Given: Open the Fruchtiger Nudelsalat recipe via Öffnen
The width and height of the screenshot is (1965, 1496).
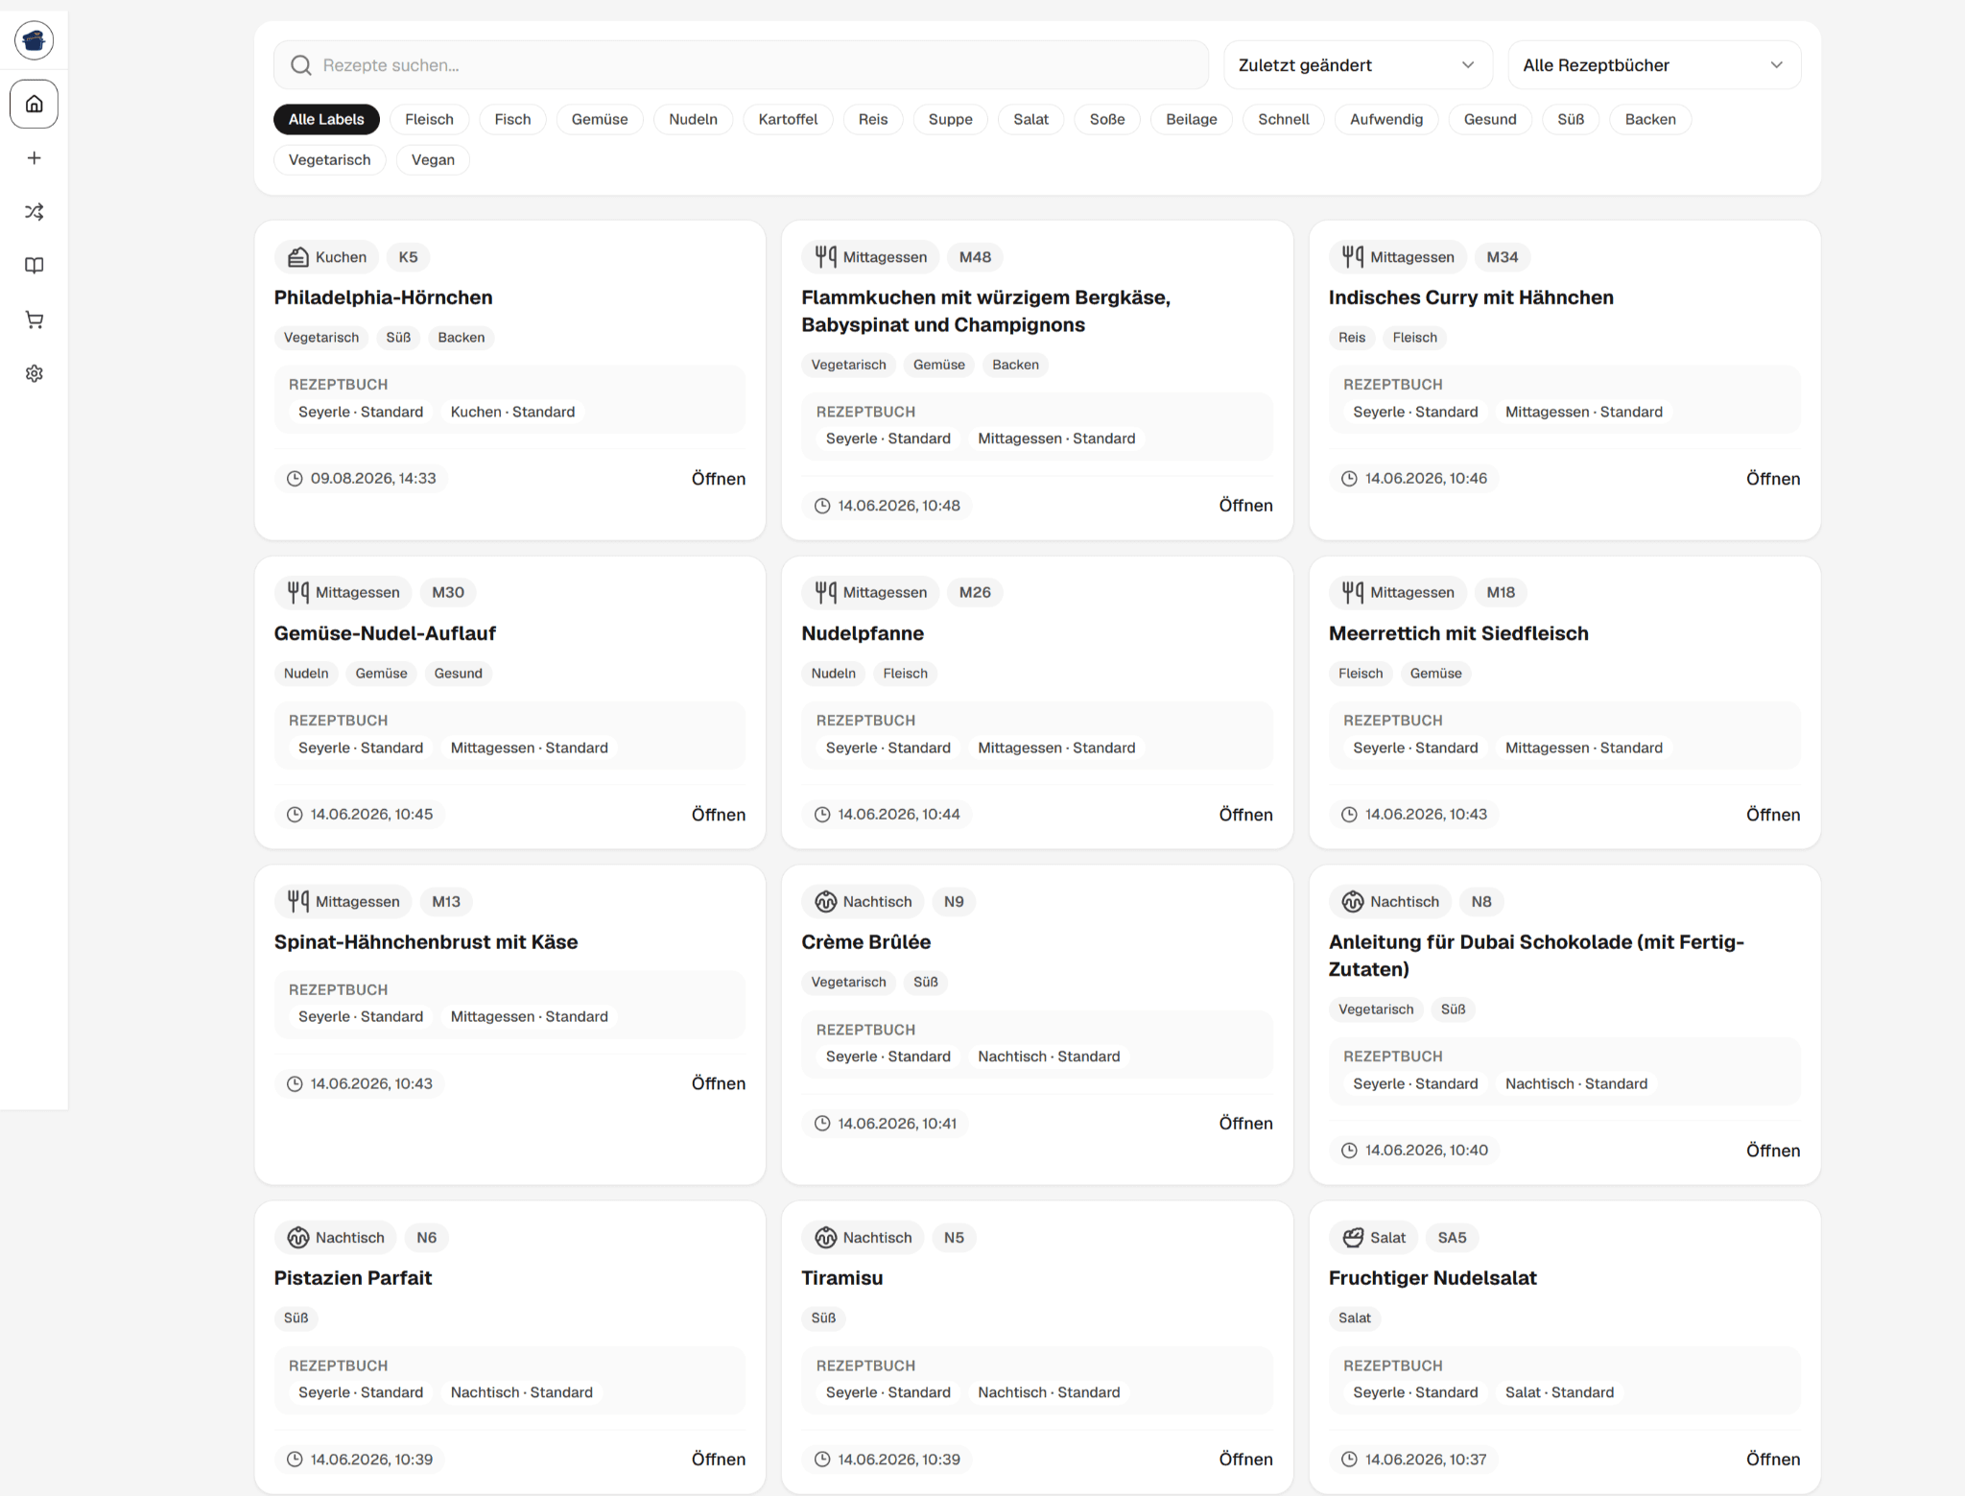Looking at the screenshot, I should point(1772,1460).
